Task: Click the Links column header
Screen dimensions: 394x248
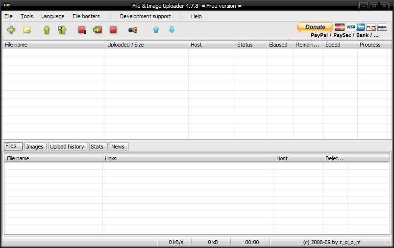Action: (188, 158)
